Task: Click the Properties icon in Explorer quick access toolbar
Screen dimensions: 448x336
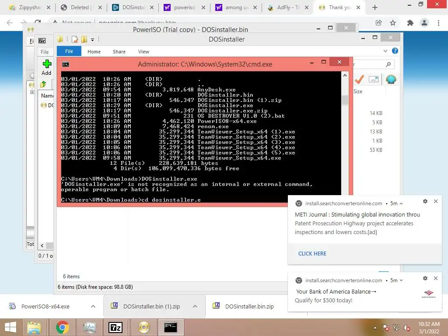Action: [75, 39]
